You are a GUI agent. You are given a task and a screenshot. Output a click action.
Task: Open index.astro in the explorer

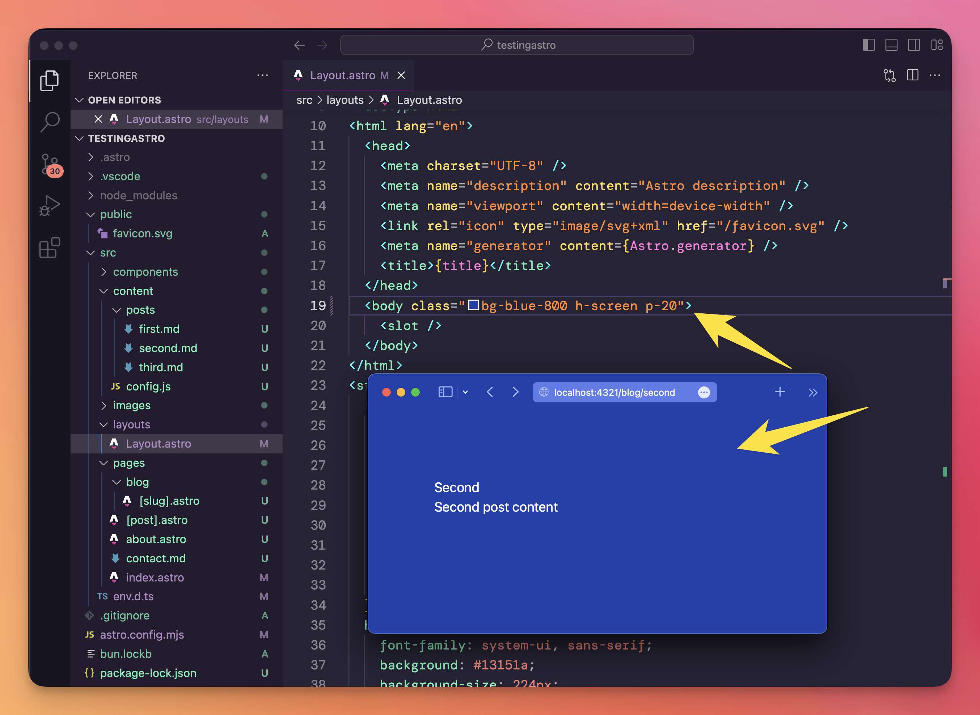click(x=155, y=577)
